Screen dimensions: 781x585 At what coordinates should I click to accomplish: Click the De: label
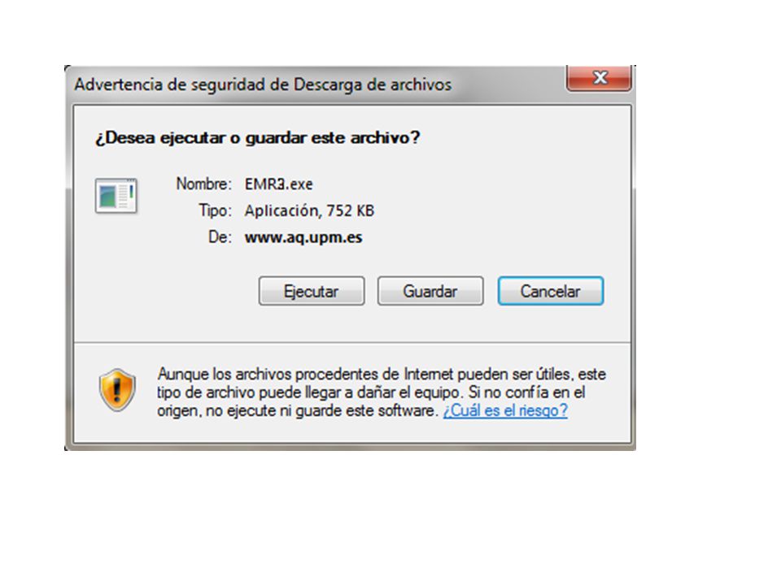click(x=220, y=237)
